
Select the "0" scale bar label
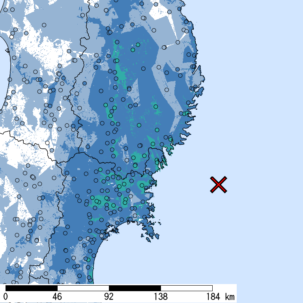6,297
